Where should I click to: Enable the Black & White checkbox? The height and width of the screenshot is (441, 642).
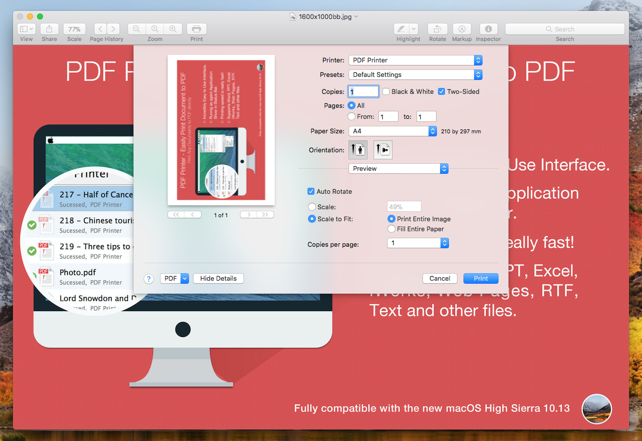click(386, 91)
